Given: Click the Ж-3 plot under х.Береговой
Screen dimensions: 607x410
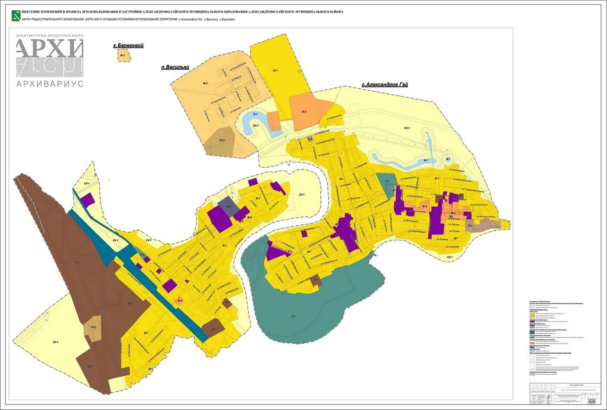Looking at the screenshot, I should click(x=124, y=56).
